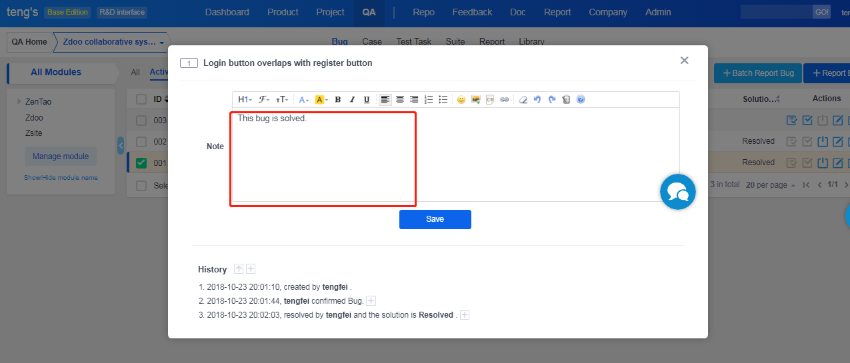Check the checkbox for bug 003
Image resolution: width=850 pixels, height=363 pixels.
click(x=141, y=121)
